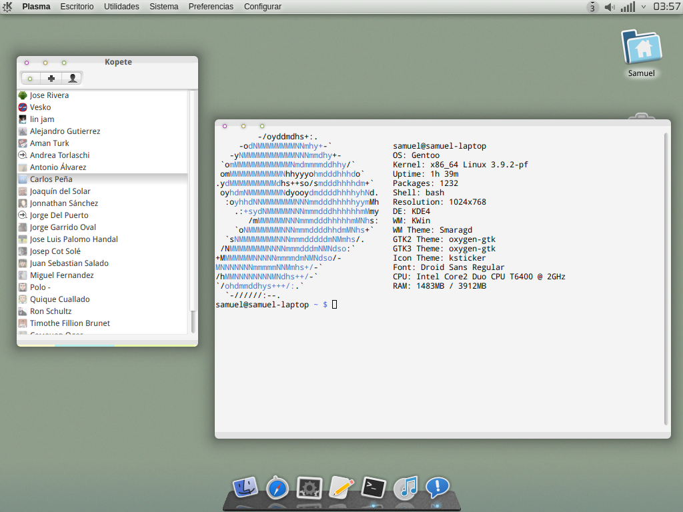Click the yellow minimize dot on terminal window
Viewport: 683px width, 512px height.
pos(243,126)
